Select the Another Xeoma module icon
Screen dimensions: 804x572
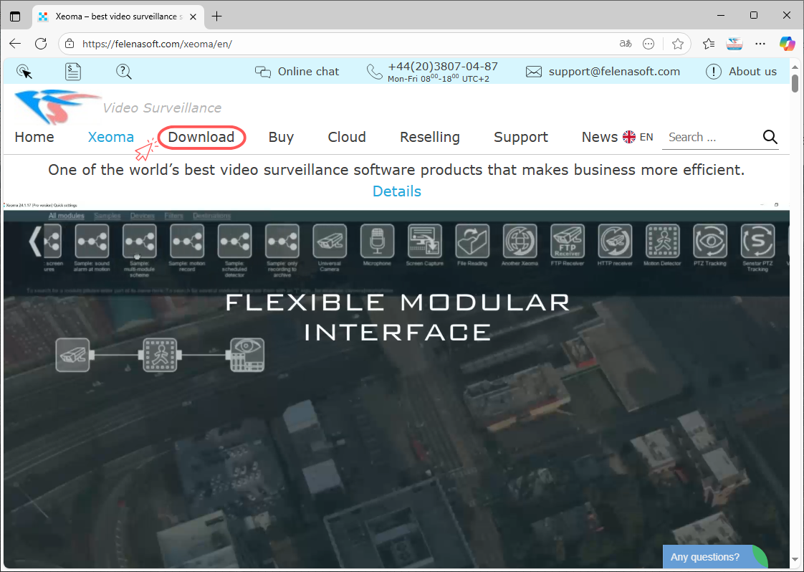point(520,242)
